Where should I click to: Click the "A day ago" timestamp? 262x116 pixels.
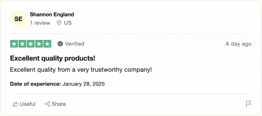pos(238,44)
